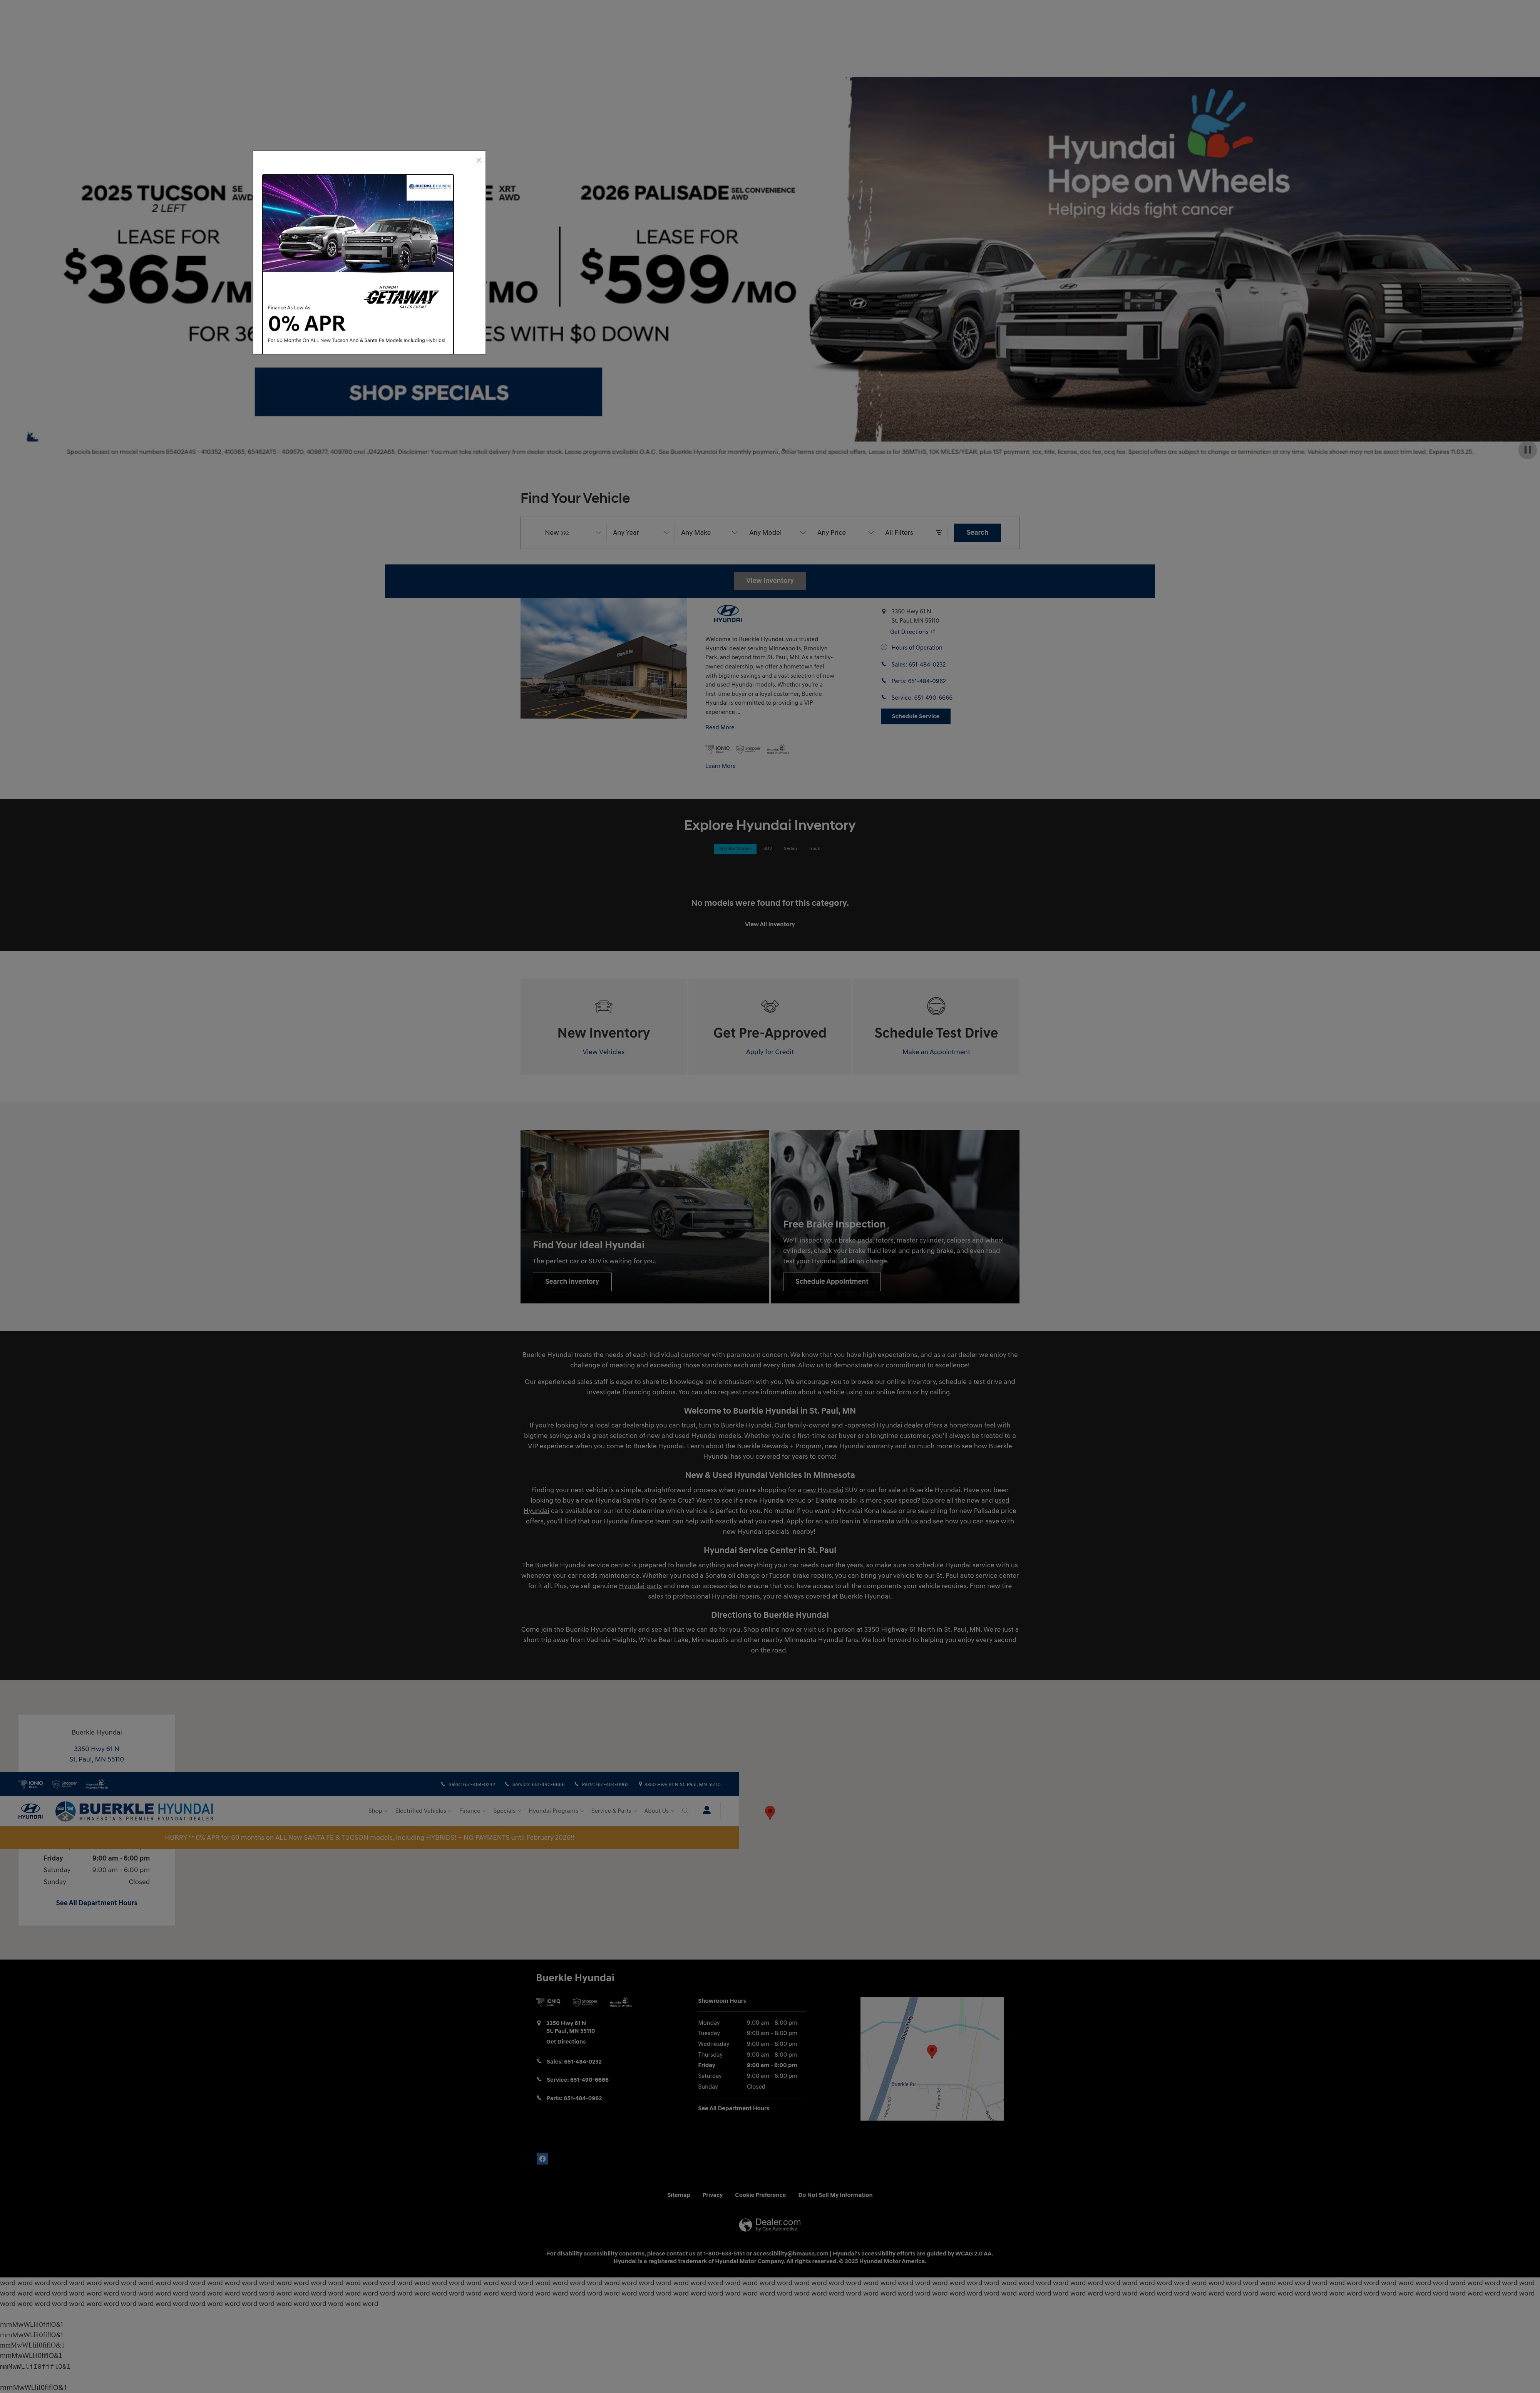Viewport: 1540px width, 2393px height.
Task: Expand the Any Model dropdown
Action: tap(777, 532)
